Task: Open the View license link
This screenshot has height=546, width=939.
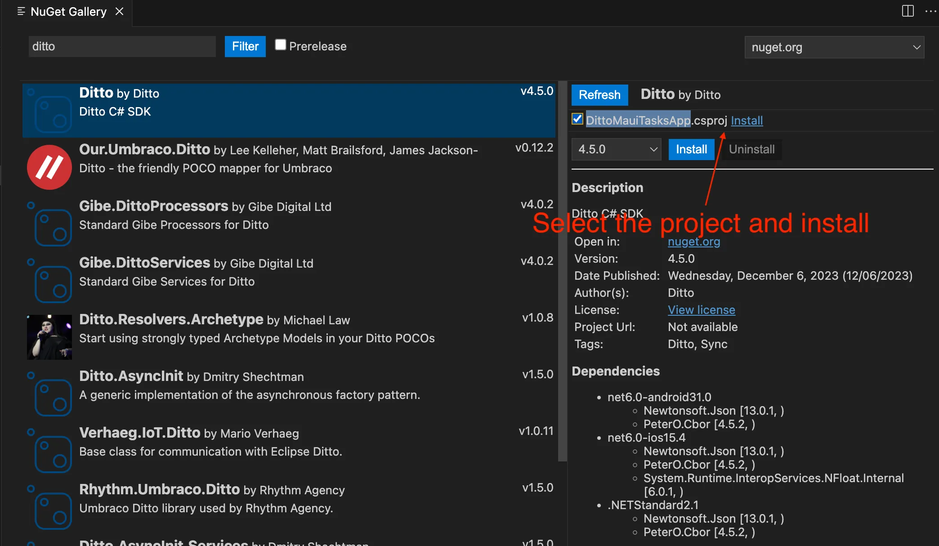Action: point(701,310)
